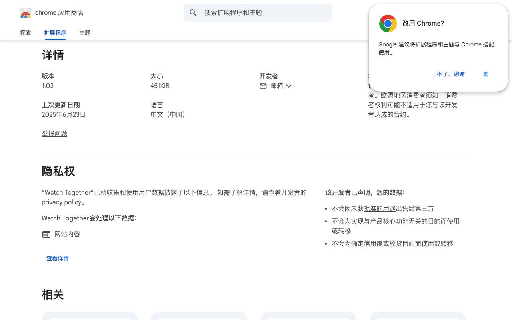Image resolution: width=512 pixels, height=320 pixels.
Task: Click the 语言 label
Action: 157,105
